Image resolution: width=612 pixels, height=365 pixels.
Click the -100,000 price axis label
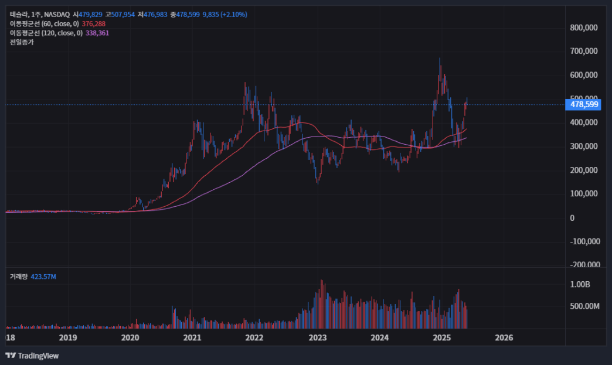point(585,241)
